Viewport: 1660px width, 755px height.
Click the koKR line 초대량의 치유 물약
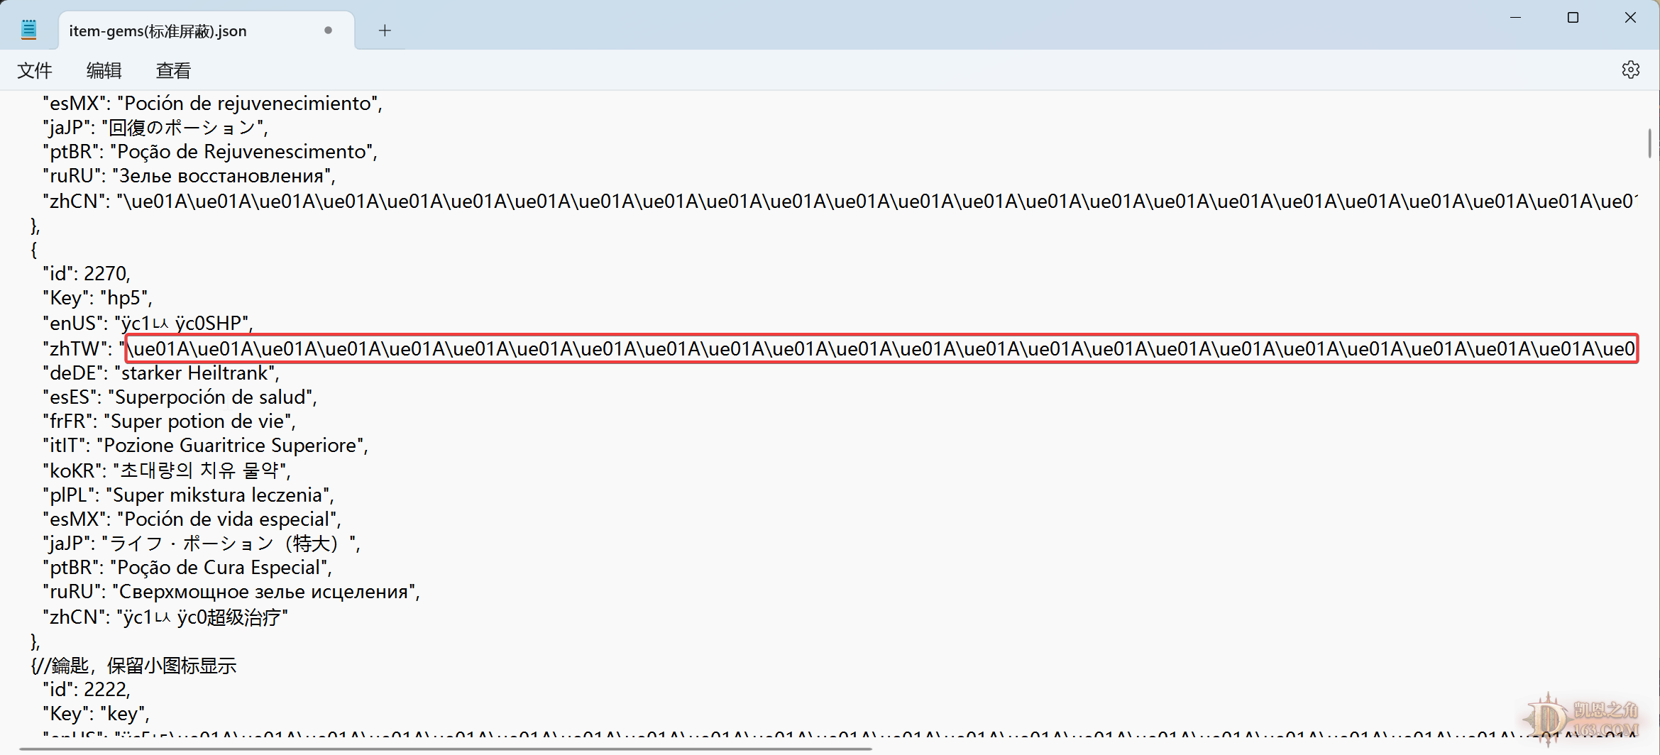coord(167,470)
